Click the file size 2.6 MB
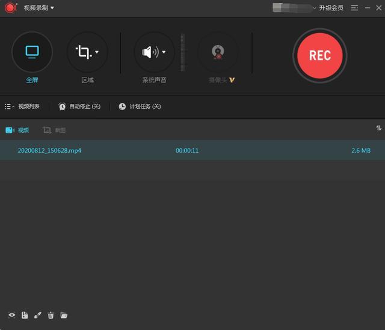 tap(361, 150)
